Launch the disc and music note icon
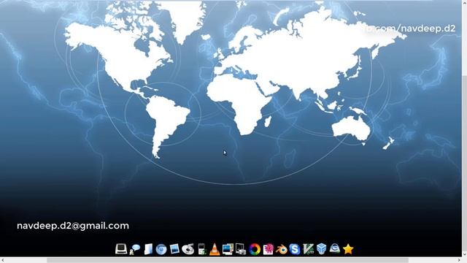This screenshot has height=263, width=467. pyautogui.click(x=188, y=249)
